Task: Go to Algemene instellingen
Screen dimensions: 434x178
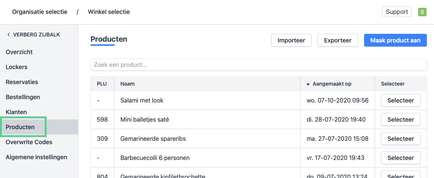Action: (x=36, y=157)
